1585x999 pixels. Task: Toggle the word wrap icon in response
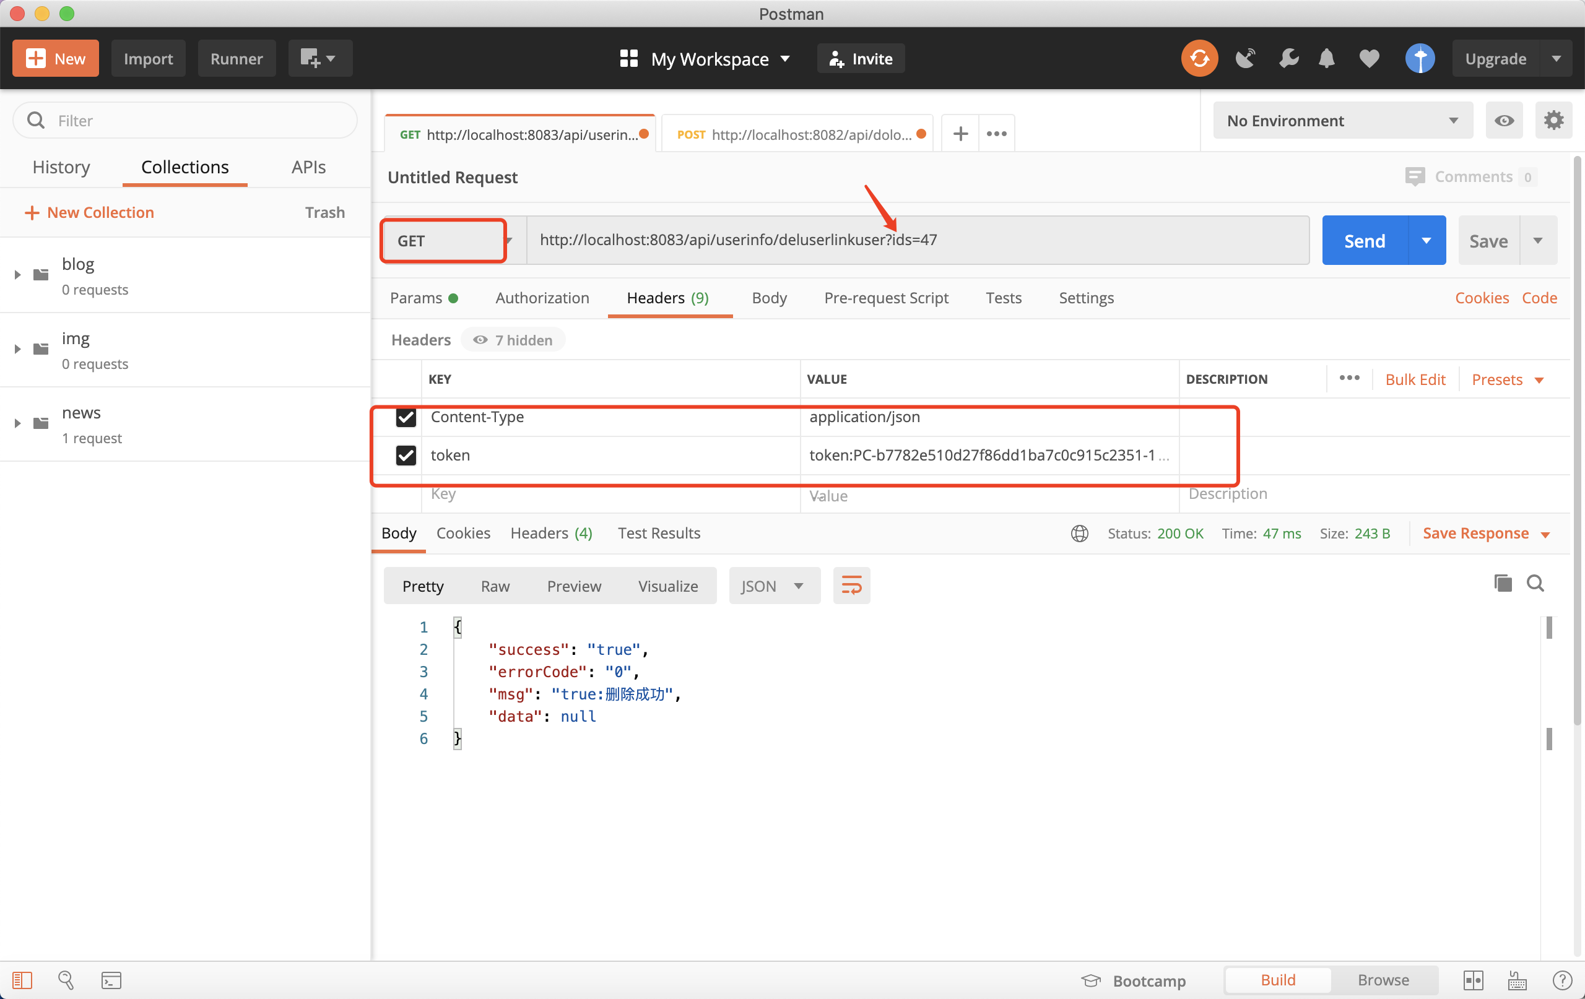point(851,585)
